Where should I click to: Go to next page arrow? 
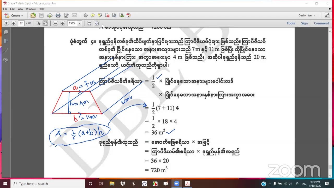14,23
